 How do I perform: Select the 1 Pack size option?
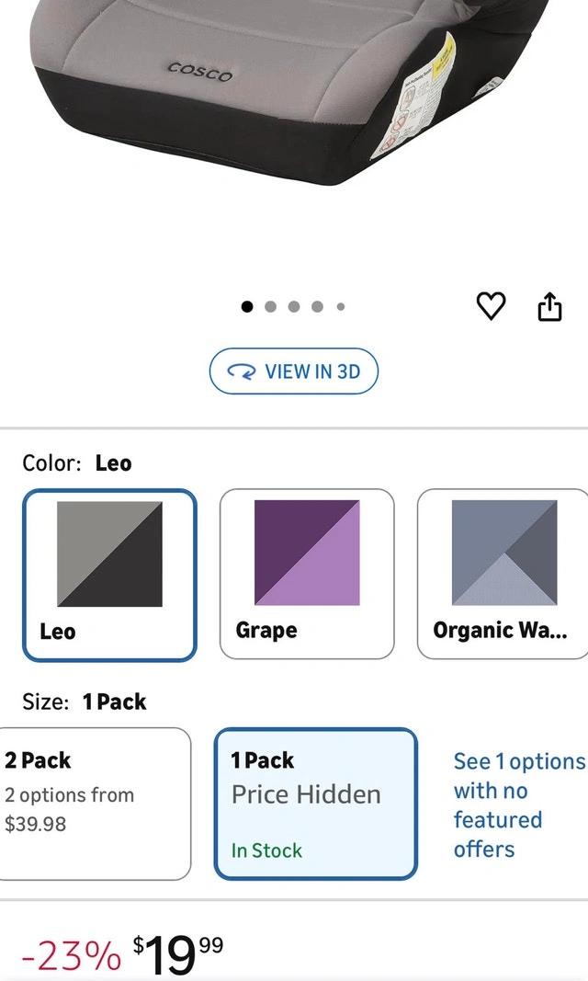pyautogui.click(x=315, y=804)
